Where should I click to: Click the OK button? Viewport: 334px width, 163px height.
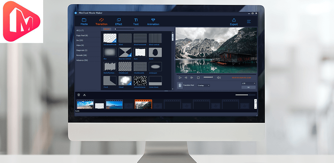click(248, 87)
